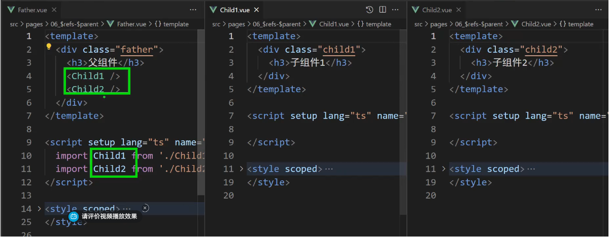The width and height of the screenshot is (610, 237).
Task: Click 'src' breadcrumb in the Child2.vue editor
Action: click(419, 24)
